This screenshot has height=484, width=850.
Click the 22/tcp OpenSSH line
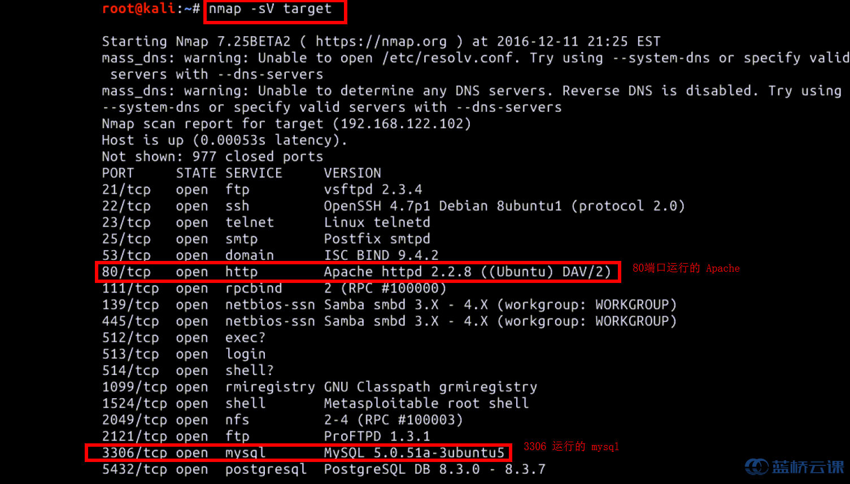[x=393, y=206]
